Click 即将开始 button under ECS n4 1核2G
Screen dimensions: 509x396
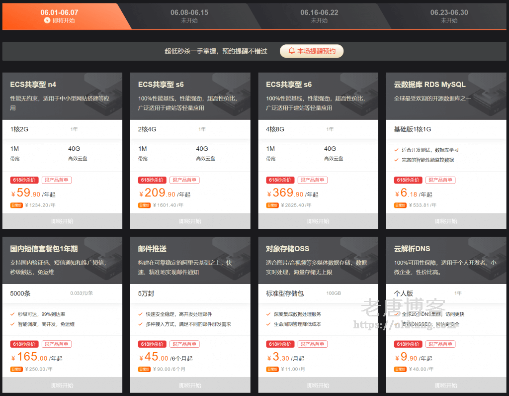(62, 221)
